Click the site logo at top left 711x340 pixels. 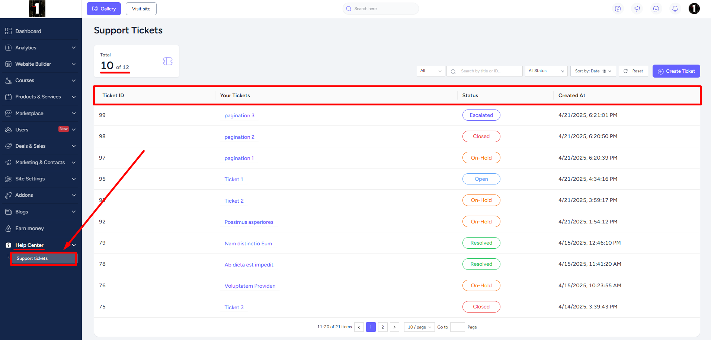coord(37,9)
